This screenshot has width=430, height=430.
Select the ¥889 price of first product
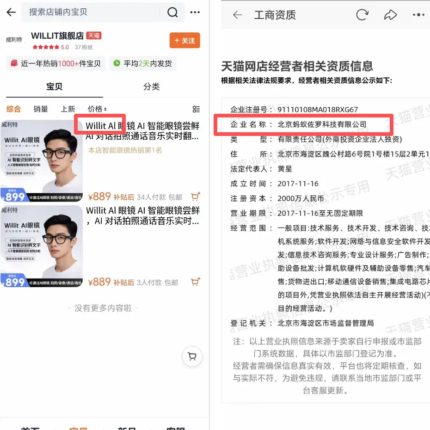point(99,197)
